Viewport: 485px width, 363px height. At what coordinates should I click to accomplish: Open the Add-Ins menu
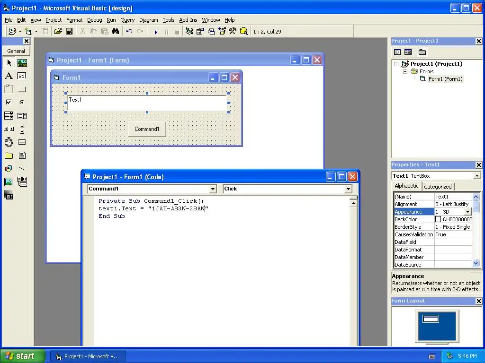(x=188, y=20)
